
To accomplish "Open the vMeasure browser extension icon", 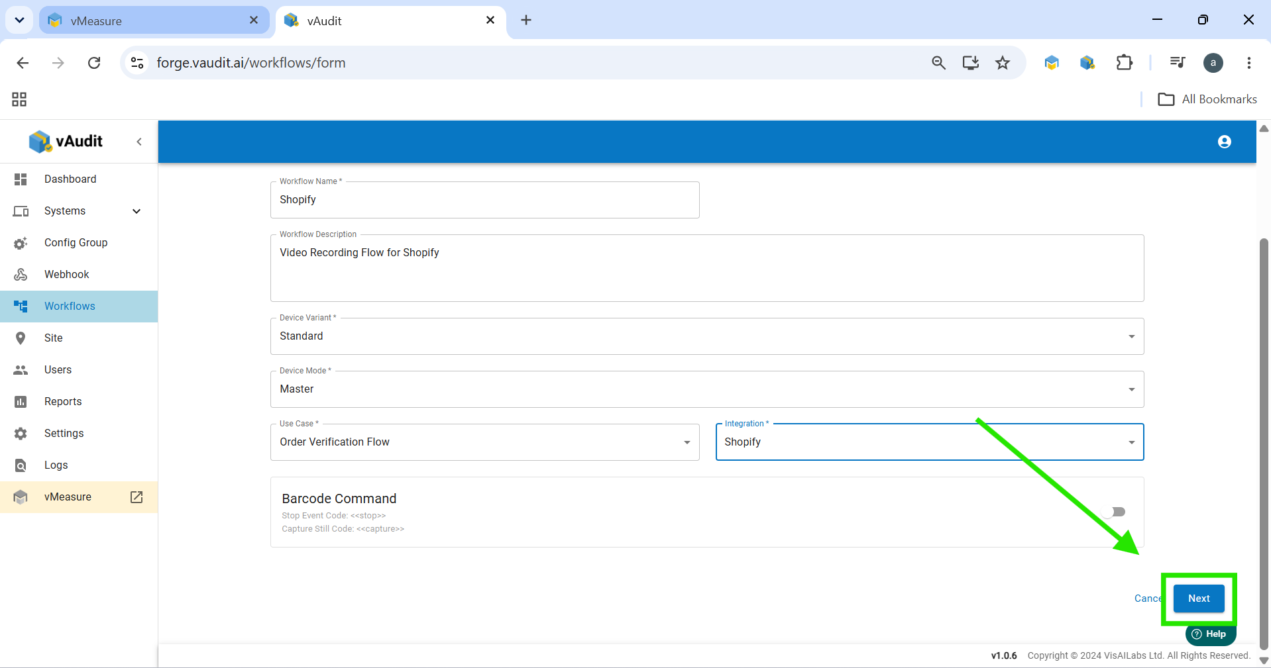I will [x=1052, y=63].
